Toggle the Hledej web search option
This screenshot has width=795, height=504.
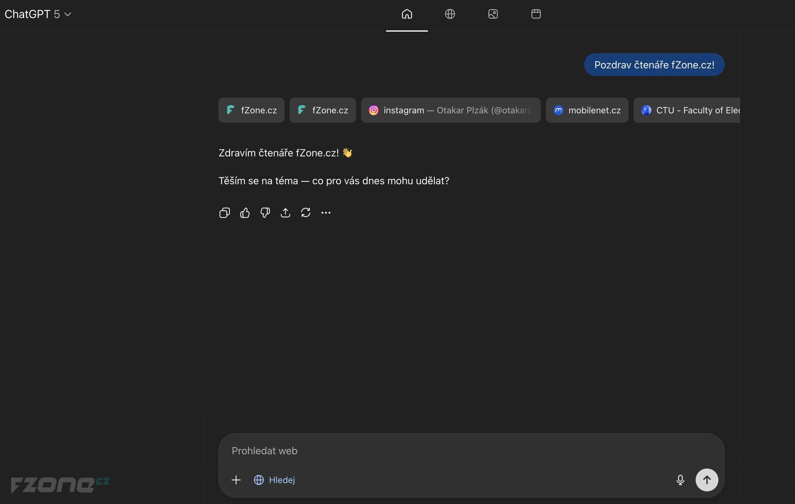pos(275,480)
